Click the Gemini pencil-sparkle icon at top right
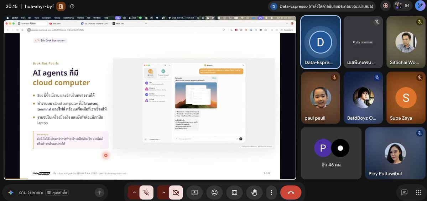427x201 pixels. pos(420,6)
